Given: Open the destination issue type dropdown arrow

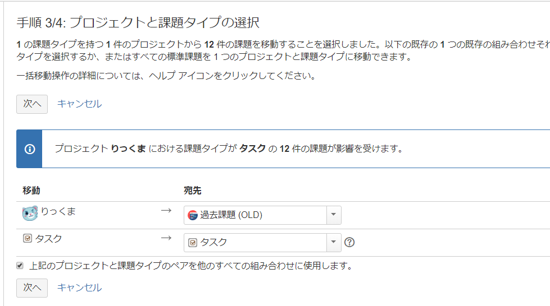Looking at the screenshot, I should pyautogui.click(x=333, y=243).
